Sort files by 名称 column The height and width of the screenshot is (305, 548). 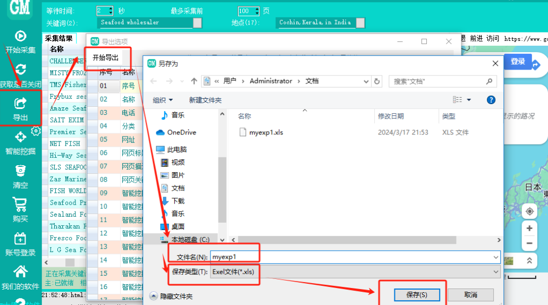[245, 116]
